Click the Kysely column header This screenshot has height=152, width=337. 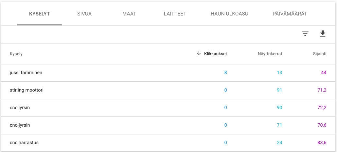pos(16,54)
